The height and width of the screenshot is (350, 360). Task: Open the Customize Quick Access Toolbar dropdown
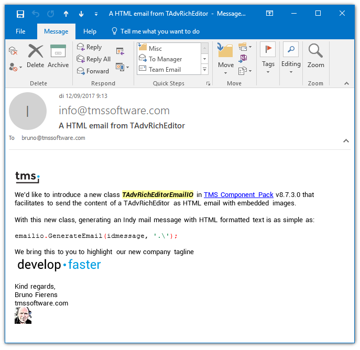pyautogui.click(x=96, y=14)
